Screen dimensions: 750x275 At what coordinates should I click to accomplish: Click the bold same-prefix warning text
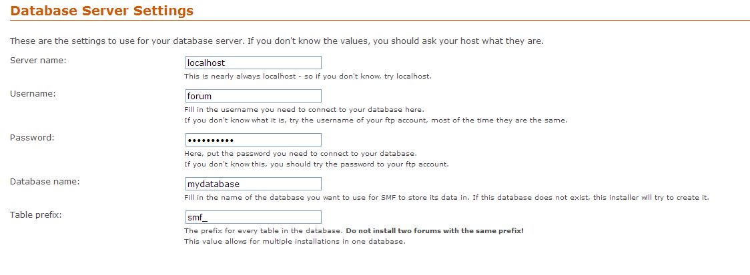(435, 230)
